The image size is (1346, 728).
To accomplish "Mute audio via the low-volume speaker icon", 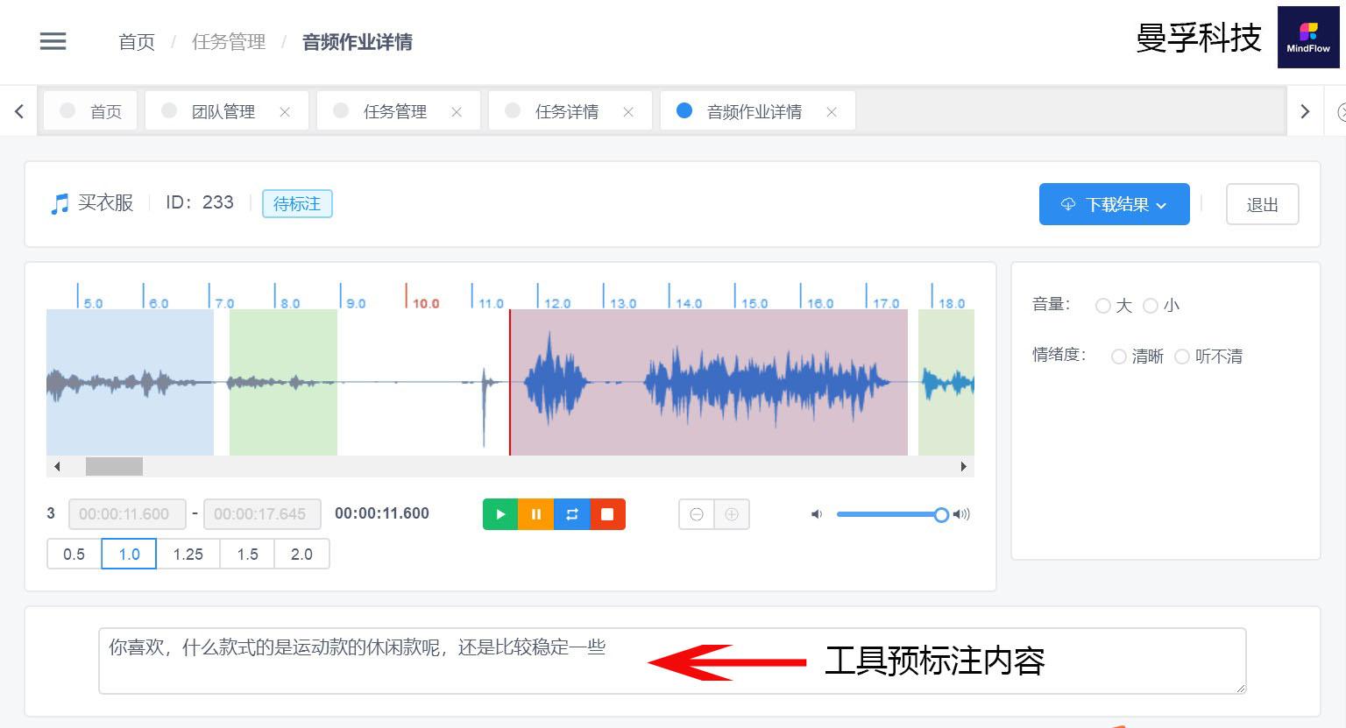I will click(x=817, y=514).
